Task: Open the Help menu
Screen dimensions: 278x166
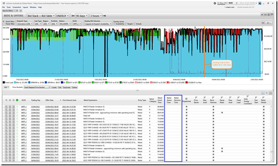Action: coord(40,7)
